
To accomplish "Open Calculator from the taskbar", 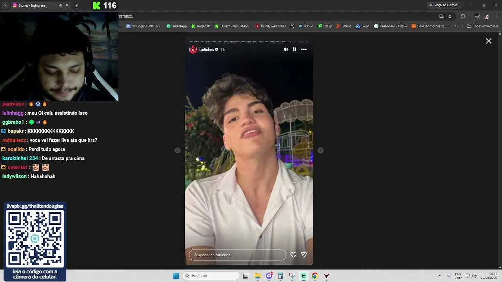I will [x=280, y=276].
